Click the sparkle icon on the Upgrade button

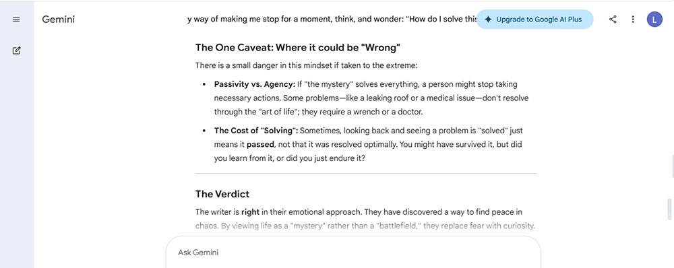(488, 20)
